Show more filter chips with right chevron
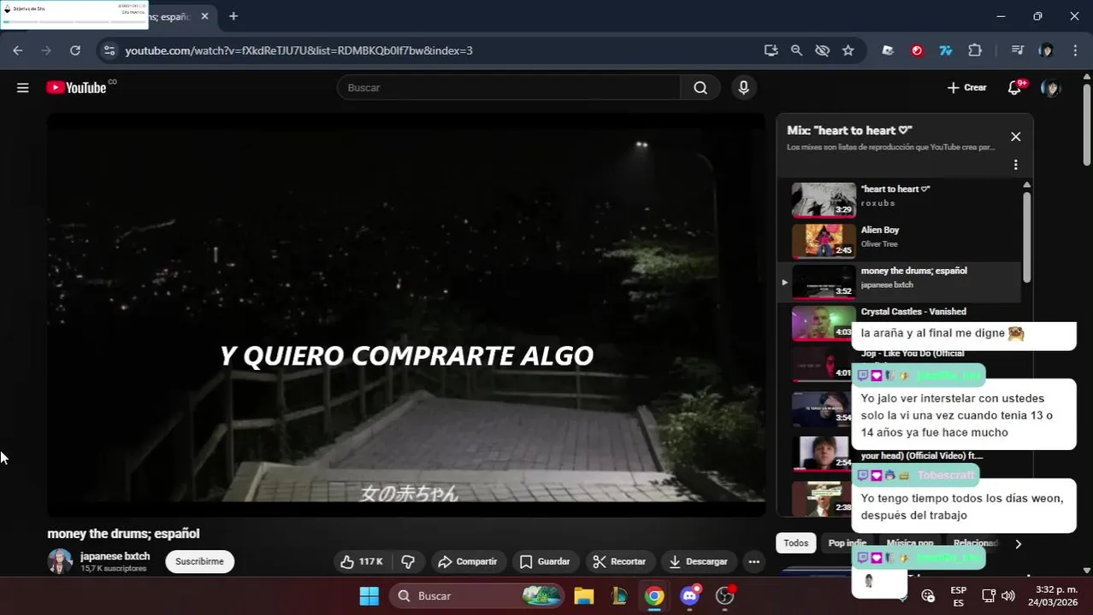The width and height of the screenshot is (1093, 615). (1018, 543)
